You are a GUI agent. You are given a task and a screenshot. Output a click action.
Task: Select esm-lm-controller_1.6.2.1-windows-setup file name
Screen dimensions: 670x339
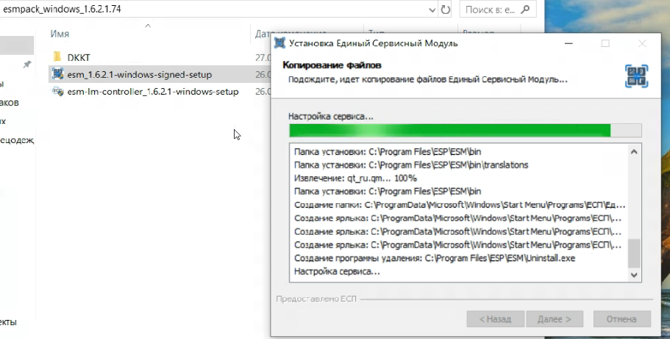pyautogui.click(x=153, y=92)
